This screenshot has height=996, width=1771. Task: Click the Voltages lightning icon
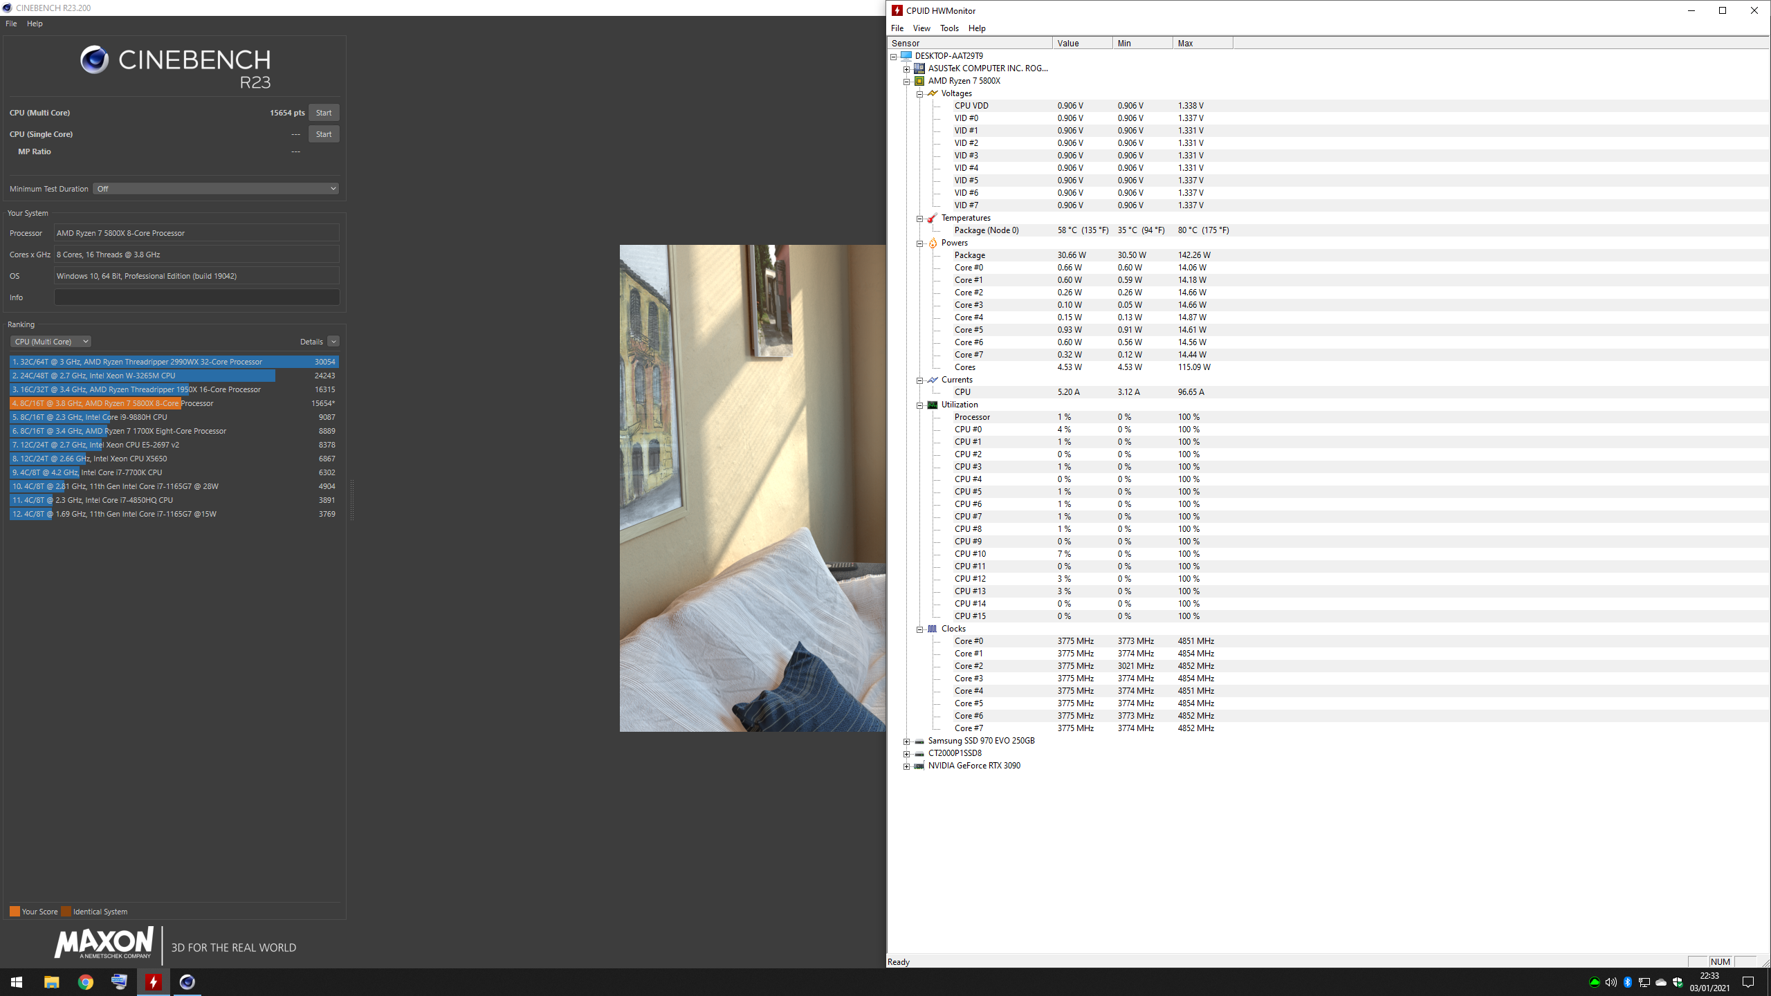pos(933,93)
